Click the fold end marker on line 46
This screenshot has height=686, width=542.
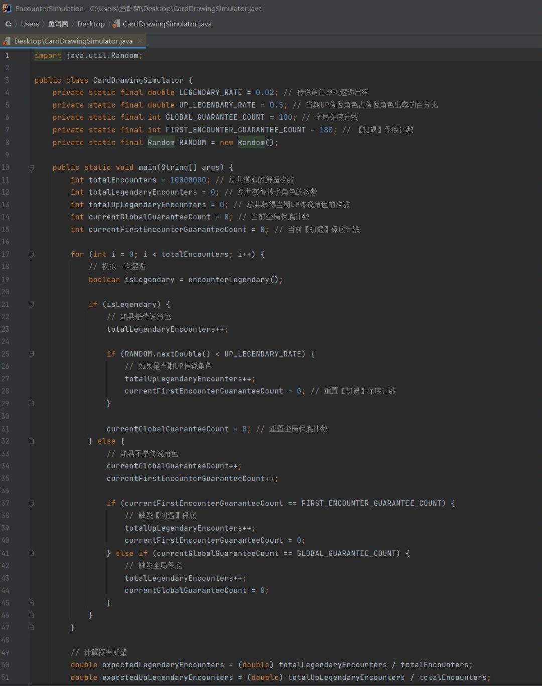[31, 615]
